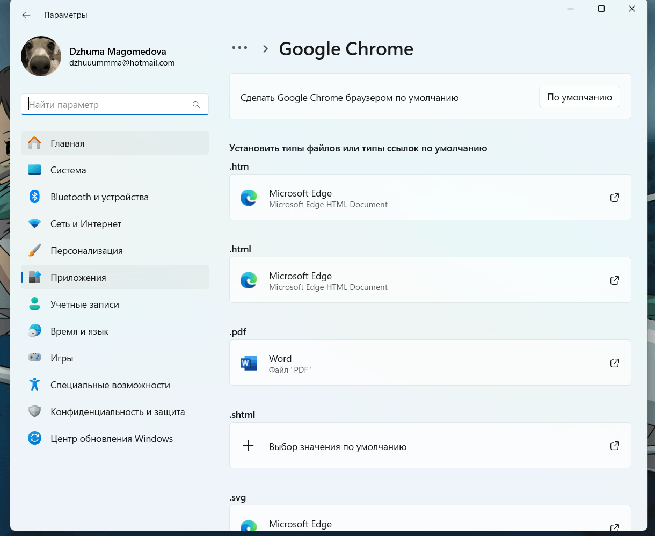Click the Персонализация brush icon
The height and width of the screenshot is (536, 655).
point(34,250)
